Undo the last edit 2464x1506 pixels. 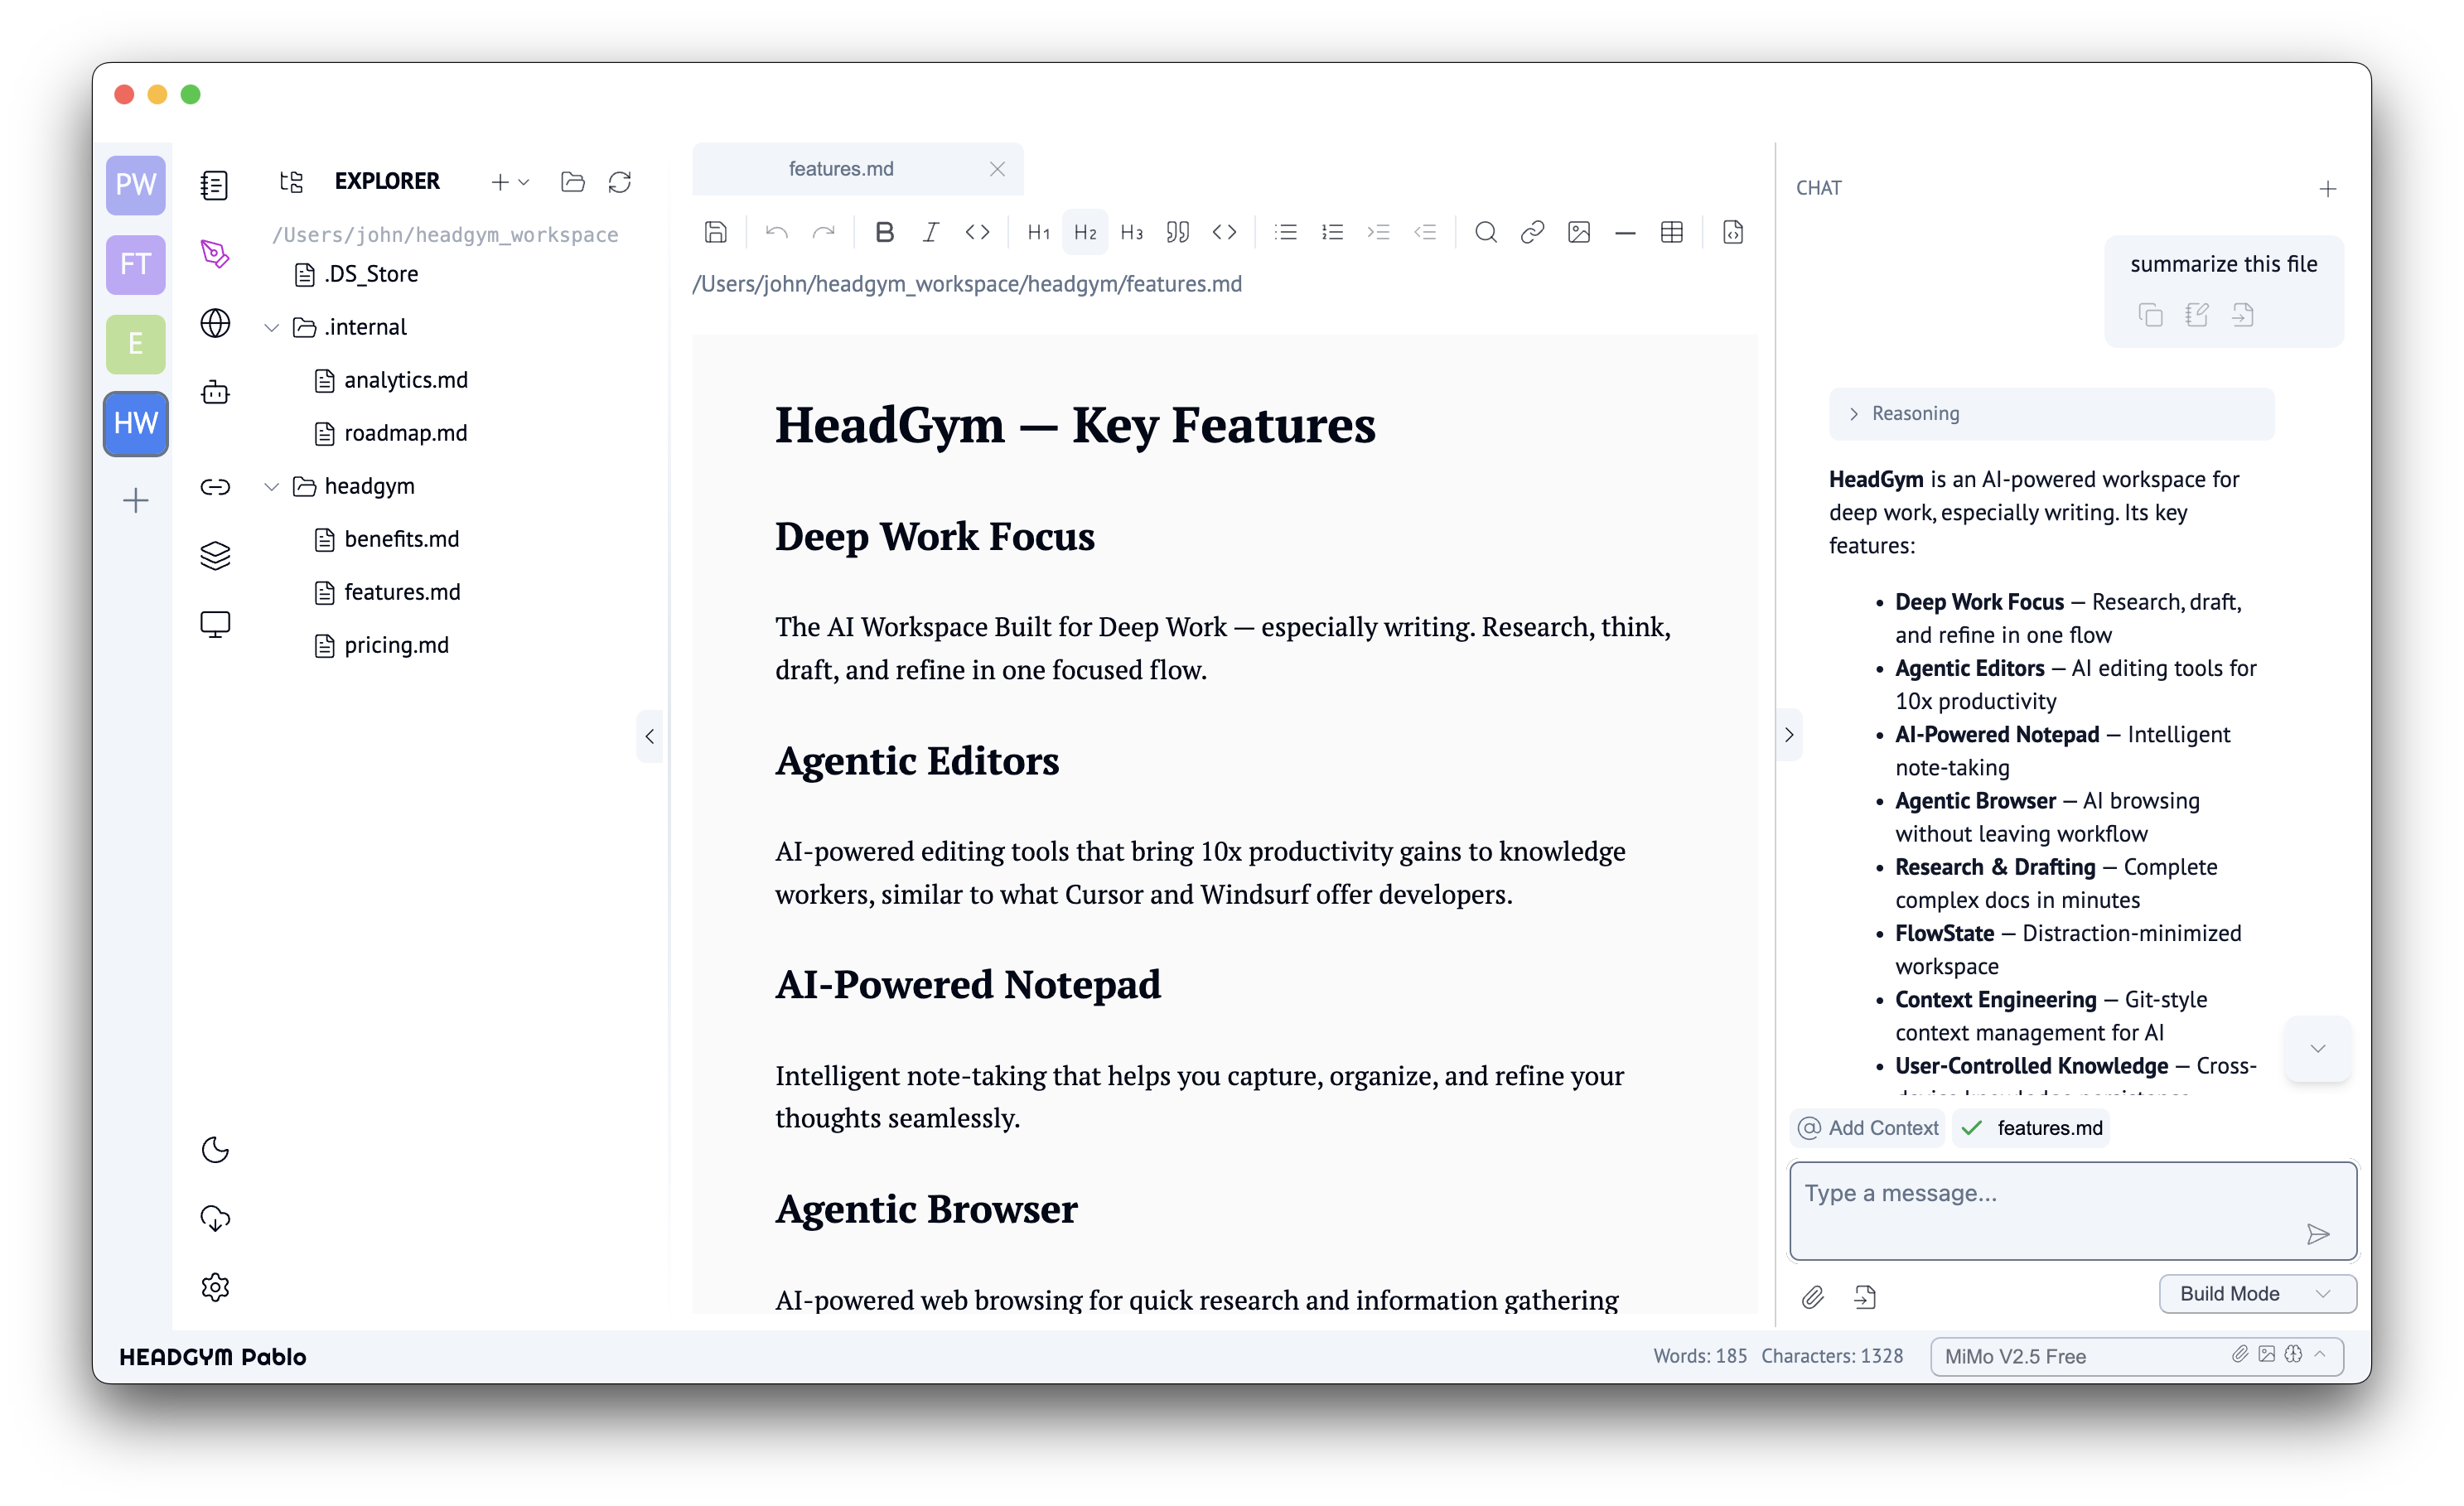pyautogui.click(x=777, y=233)
